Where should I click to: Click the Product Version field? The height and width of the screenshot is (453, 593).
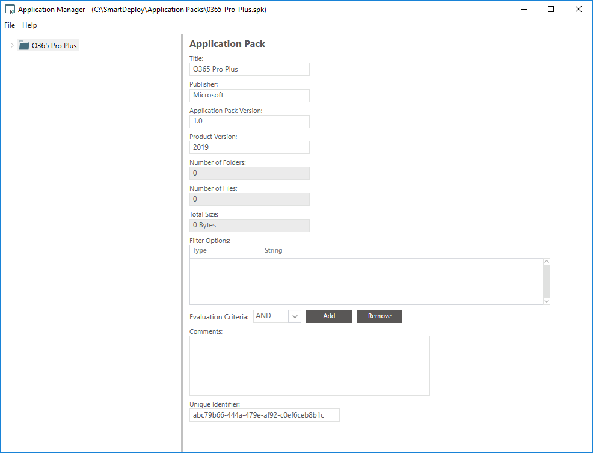coord(249,147)
